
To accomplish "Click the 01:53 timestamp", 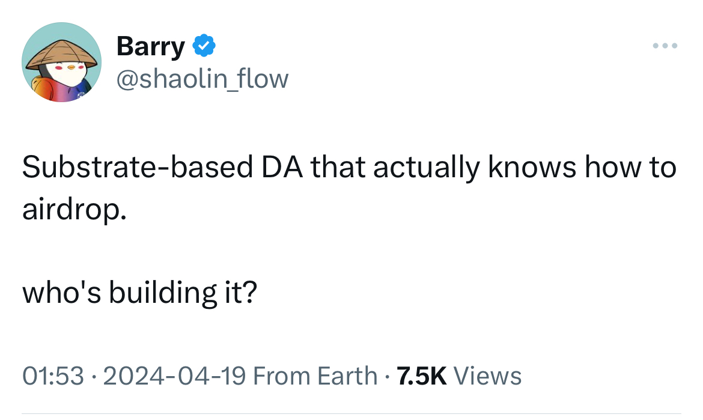I will click(53, 376).
